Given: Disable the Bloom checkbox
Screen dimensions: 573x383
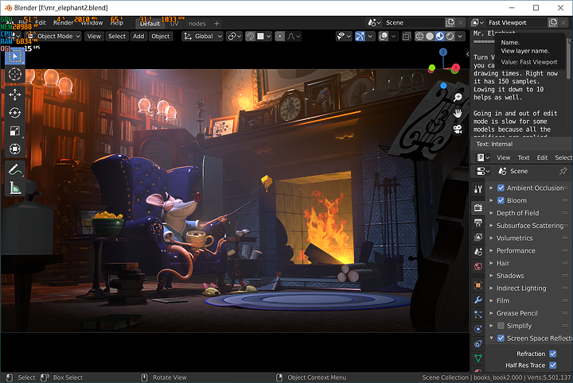Looking at the screenshot, I should tap(501, 200).
